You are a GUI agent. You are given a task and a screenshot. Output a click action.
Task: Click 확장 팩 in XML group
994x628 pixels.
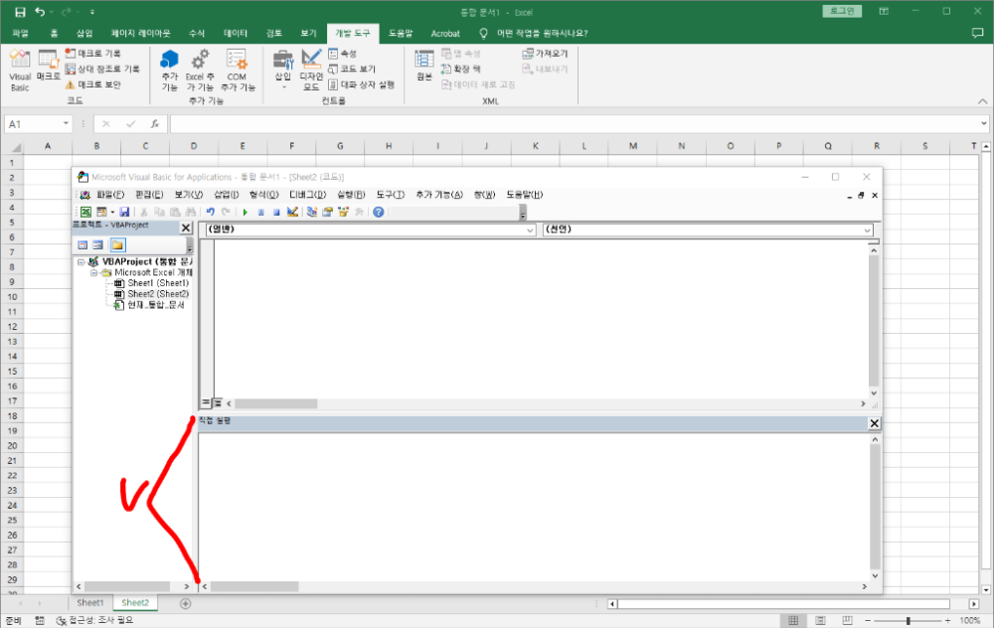[x=461, y=69]
